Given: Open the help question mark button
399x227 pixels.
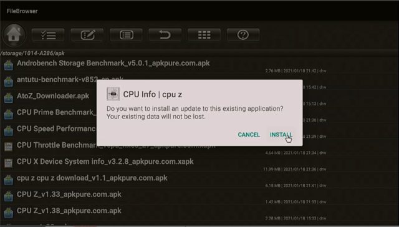Looking at the screenshot, I should [x=243, y=35].
